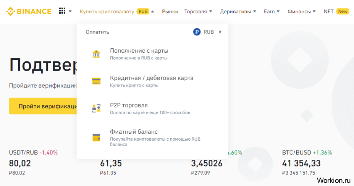The width and height of the screenshot is (354, 186).
Task: Click the blue ruble currency icon
Action: coord(197,32)
